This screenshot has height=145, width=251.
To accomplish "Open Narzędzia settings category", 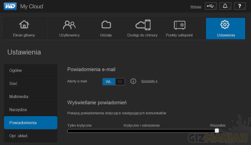I will pyautogui.click(x=30, y=110).
